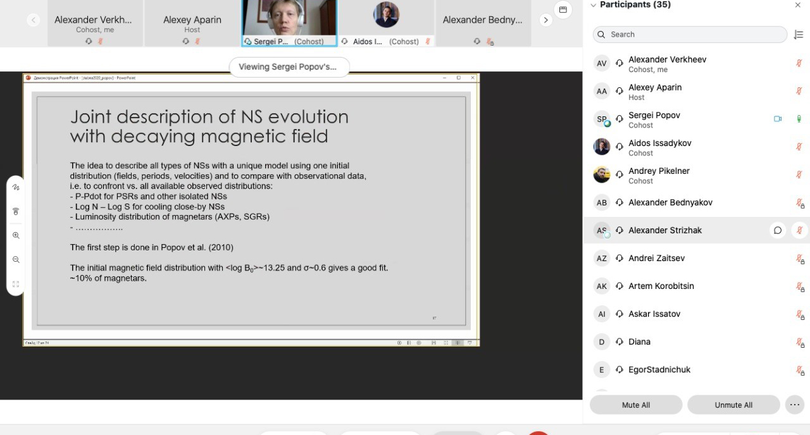Zoom in on the shared content
The width and height of the screenshot is (810, 435).
(x=16, y=235)
